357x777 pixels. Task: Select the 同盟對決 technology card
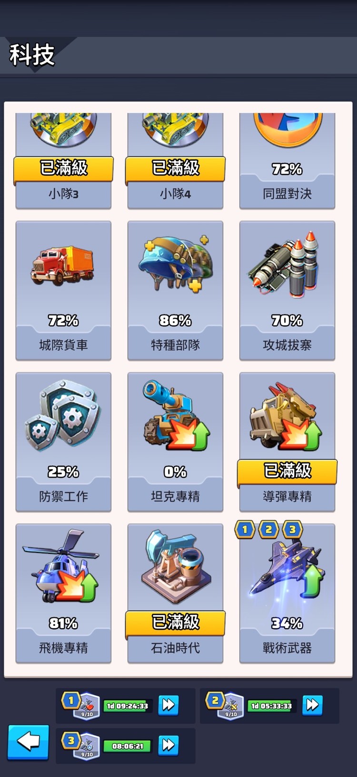(x=287, y=161)
